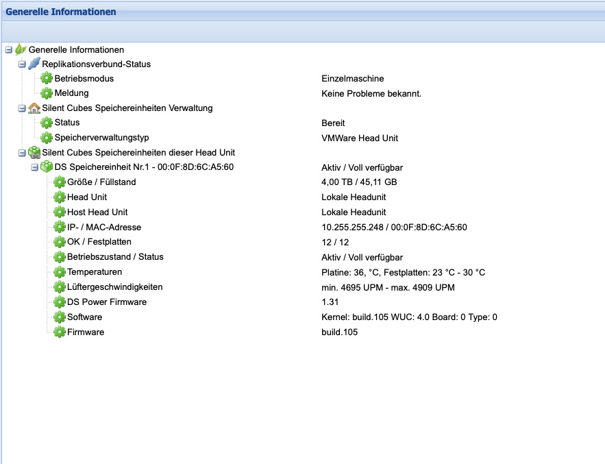Click the Replikationsverbund-Status plug icon
Screen dimensions: 605x464
(34, 64)
